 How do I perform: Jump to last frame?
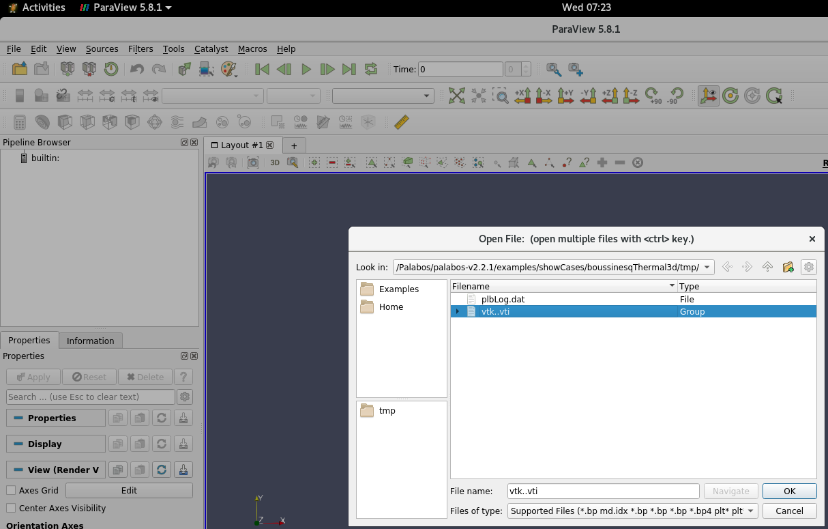pos(349,69)
